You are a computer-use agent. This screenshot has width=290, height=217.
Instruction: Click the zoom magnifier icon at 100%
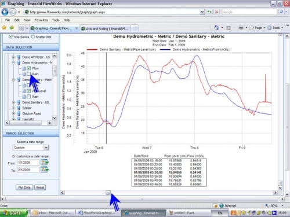click(x=267, y=205)
